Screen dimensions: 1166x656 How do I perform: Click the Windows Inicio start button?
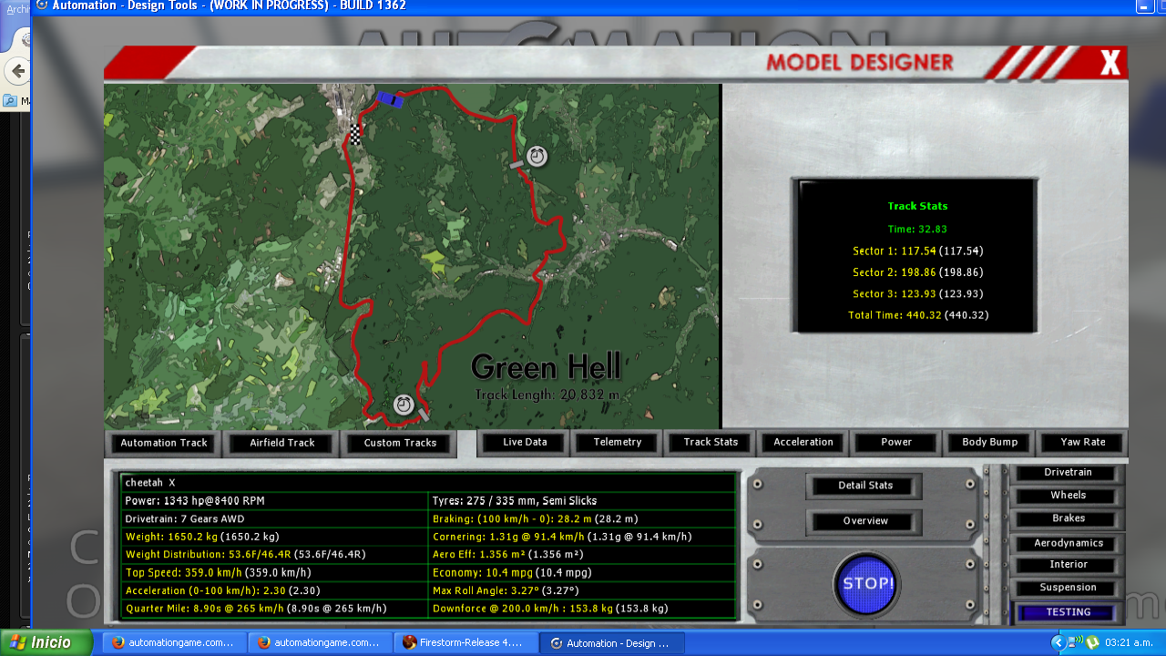(47, 642)
